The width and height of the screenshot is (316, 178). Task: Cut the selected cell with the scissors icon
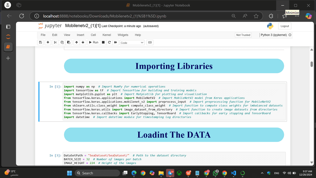55,42
